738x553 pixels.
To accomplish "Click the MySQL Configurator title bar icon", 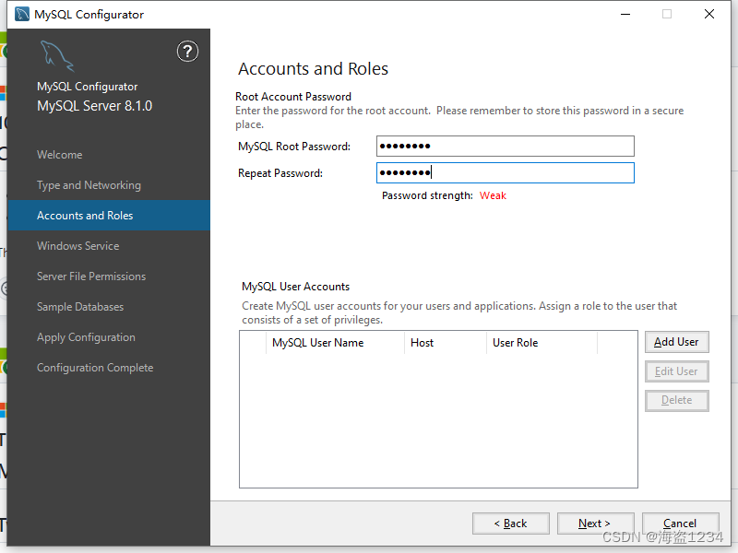I will click(x=22, y=14).
